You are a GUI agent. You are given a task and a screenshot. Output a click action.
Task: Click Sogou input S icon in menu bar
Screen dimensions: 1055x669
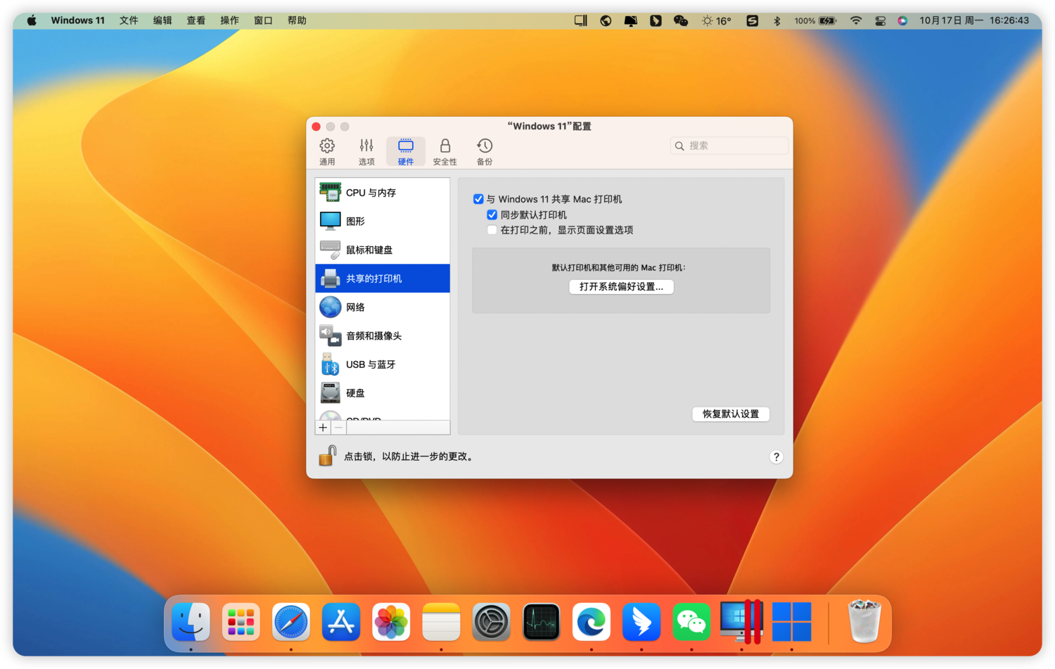coord(752,21)
